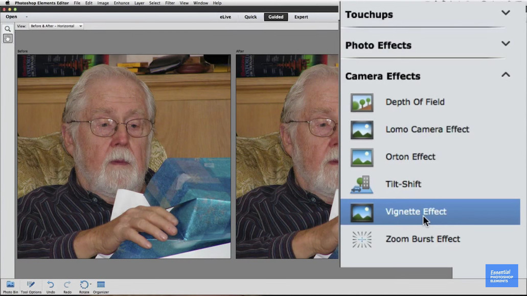
Task: Switch to the eLive tab
Action: click(225, 17)
